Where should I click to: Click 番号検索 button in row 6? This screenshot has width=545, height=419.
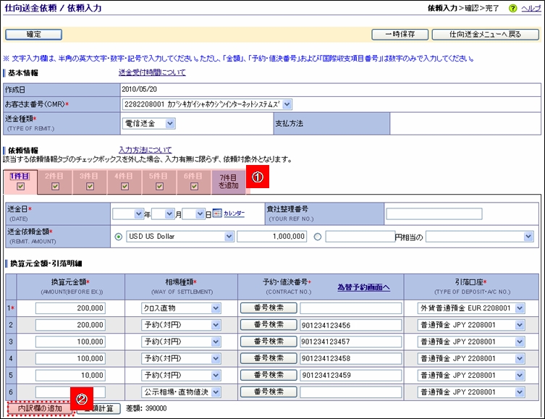(269, 392)
